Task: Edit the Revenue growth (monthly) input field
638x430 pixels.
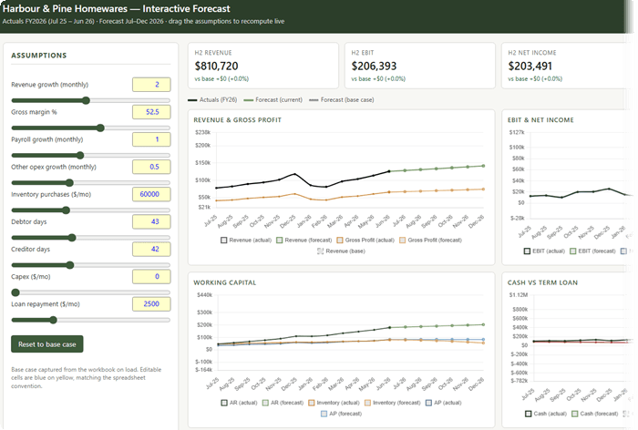Action: pyautogui.click(x=151, y=85)
